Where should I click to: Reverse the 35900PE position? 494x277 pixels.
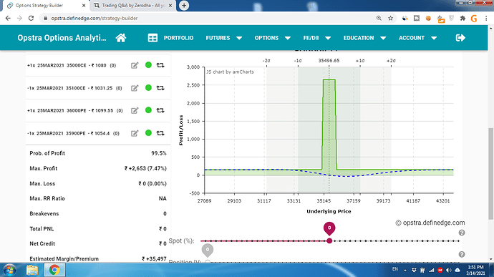click(x=160, y=133)
